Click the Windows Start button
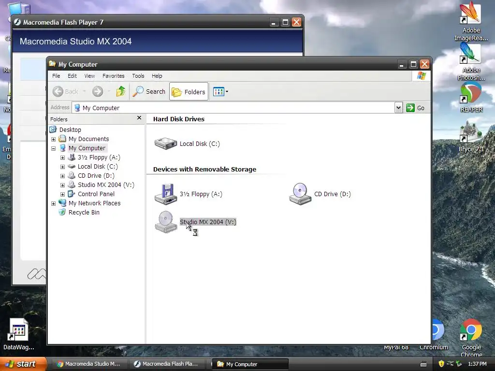 point(23,364)
